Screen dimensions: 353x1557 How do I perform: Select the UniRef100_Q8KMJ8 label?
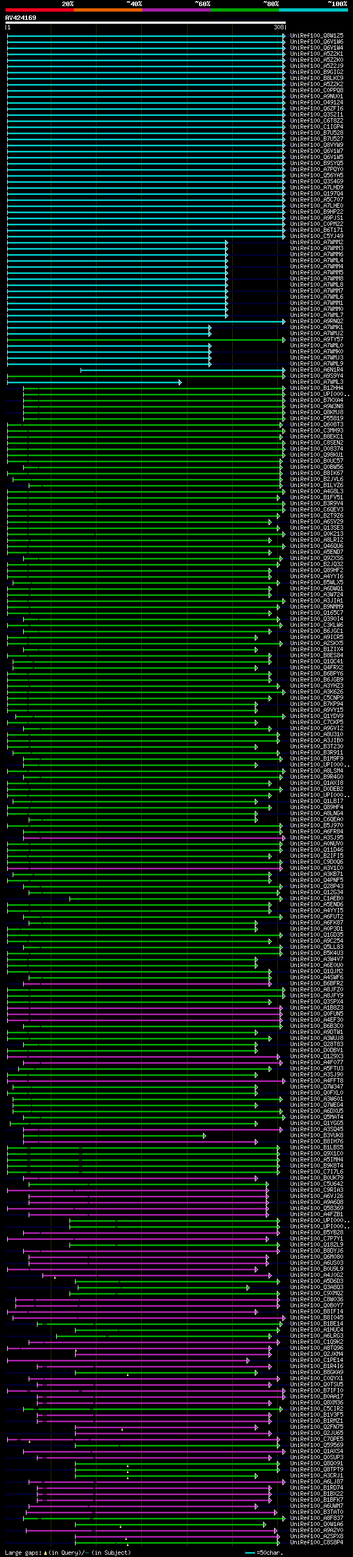[317, 412]
